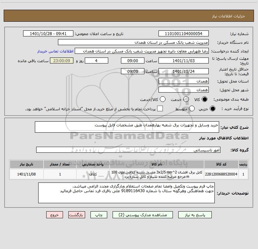Select the متوسط purchase type radio
Screen dimensions: 258x249
pyautogui.click(x=192, y=109)
